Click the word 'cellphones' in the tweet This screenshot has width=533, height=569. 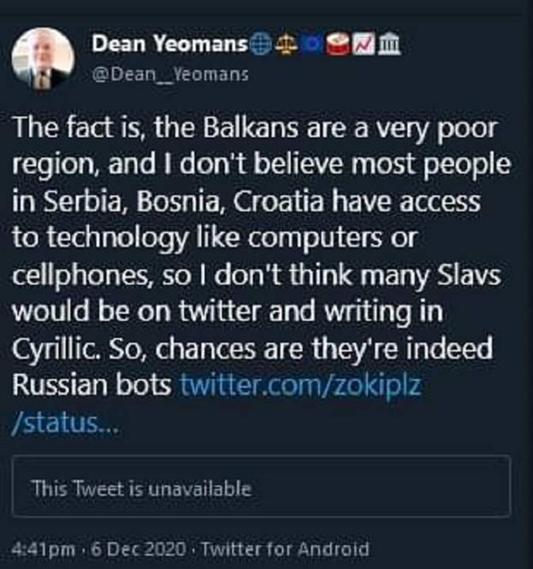[81, 276]
